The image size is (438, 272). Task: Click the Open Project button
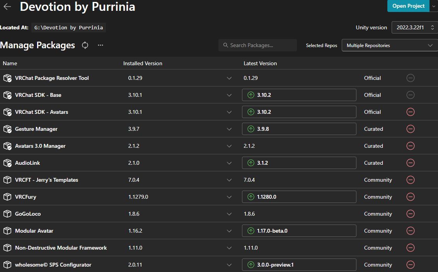pyautogui.click(x=408, y=6)
